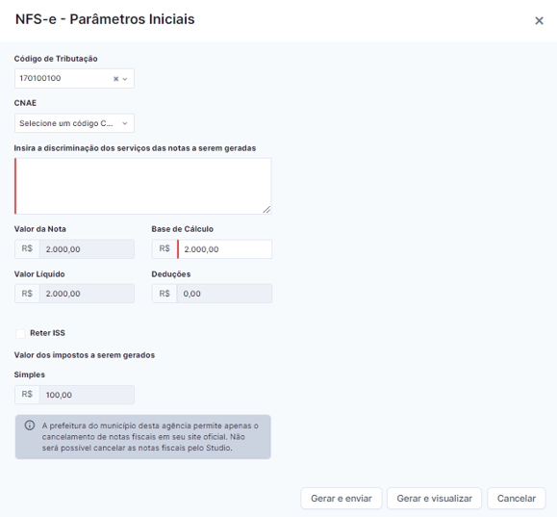Cancel the NFS-e parameters dialog

point(517,499)
